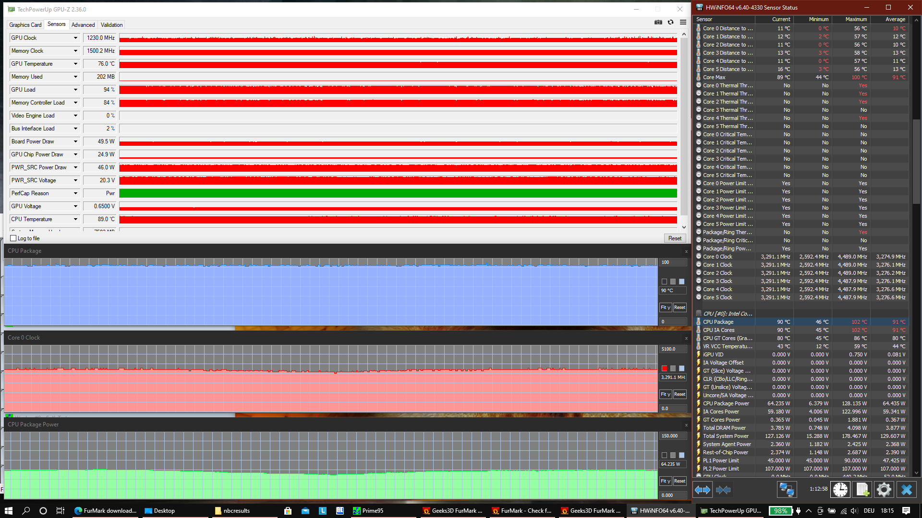Open the GPU-Z hamburger menu
The image size is (922, 518).
683,23
